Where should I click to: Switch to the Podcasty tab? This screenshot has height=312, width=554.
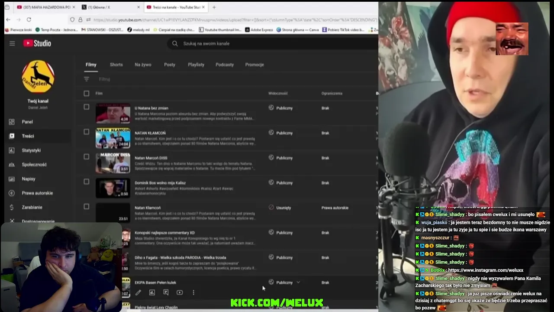[x=225, y=65]
